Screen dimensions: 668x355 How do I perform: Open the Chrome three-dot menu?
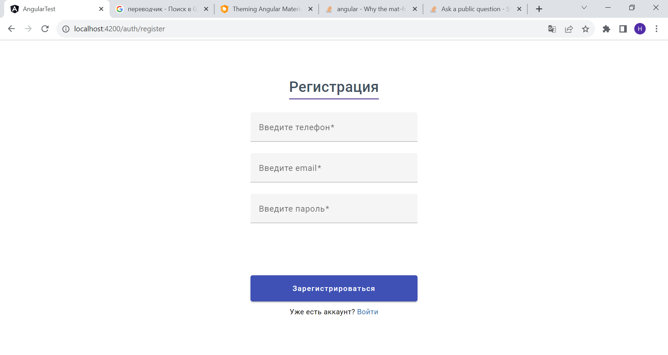tap(657, 29)
